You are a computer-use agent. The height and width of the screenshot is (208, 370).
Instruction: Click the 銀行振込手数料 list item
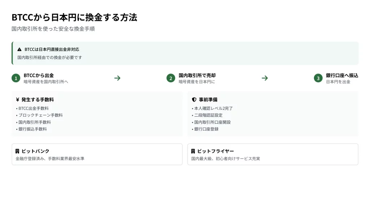[33, 129]
